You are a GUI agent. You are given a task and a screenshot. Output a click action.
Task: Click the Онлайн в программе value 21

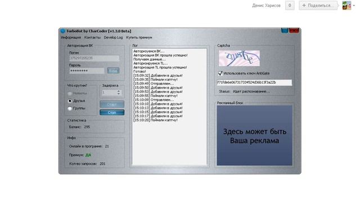point(107,146)
